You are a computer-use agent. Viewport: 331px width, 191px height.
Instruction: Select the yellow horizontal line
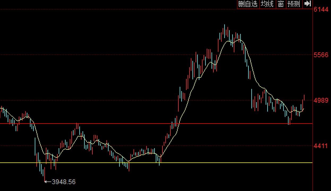click(x=156, y=162)
